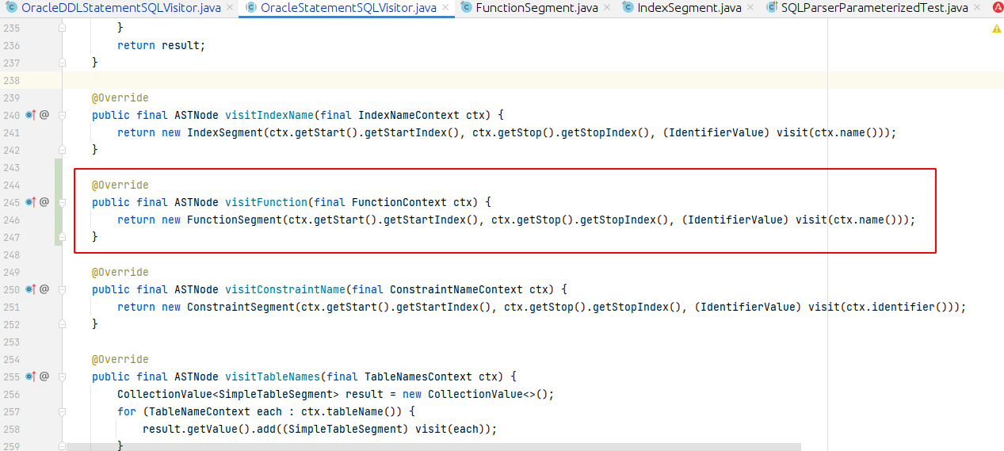Collapse the visitFunction method fold on line 245
Image resolution: width=1004 pixels, height=451 pixels.
coord(63,202)
